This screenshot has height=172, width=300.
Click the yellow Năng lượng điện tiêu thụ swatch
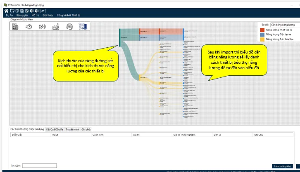click(x=262, y=39)
